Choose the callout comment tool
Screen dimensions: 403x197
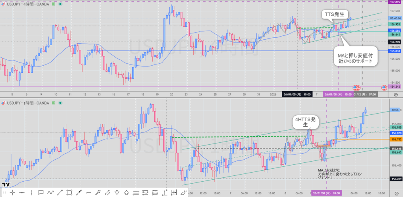41,192
